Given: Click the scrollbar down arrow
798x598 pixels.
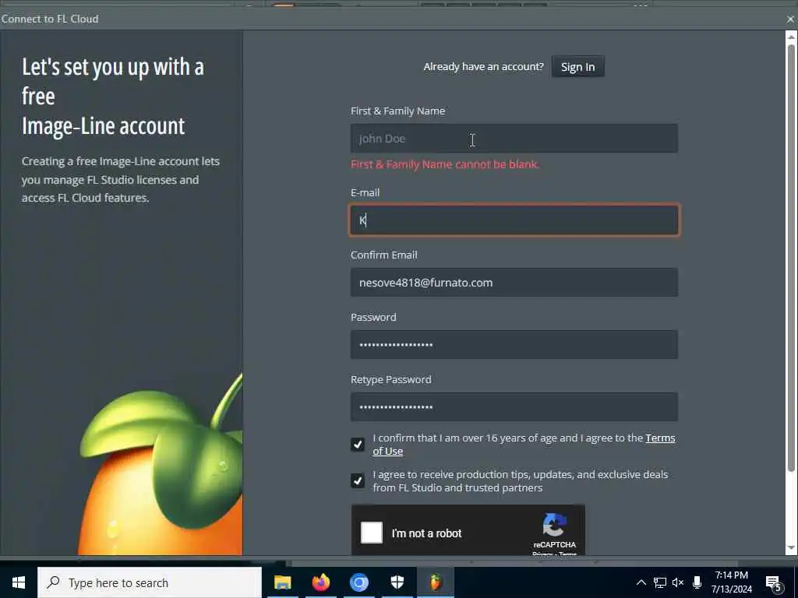Looking at the screenshot, I should [791, 548].
